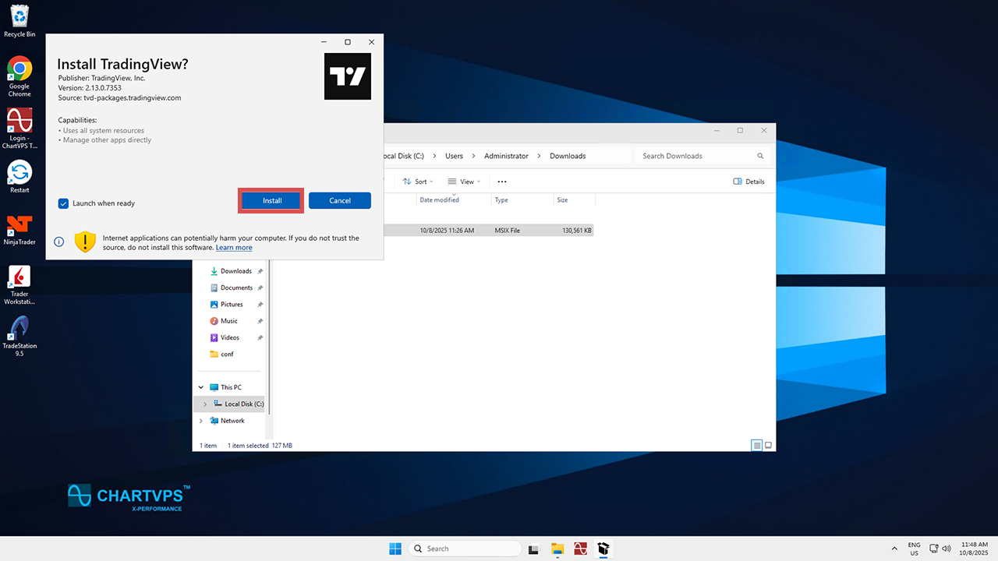Viewport: 998px width, 561px height.
Task: Open the Sort dropdown in Explorer
Action: (x=419, y=182)
